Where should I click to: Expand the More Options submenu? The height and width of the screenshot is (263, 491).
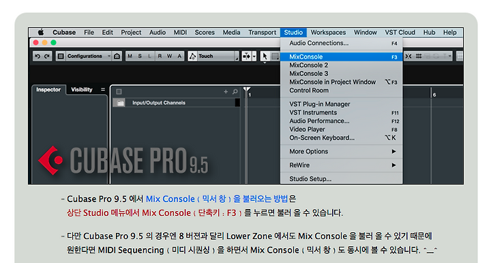[x=342, y=152]
